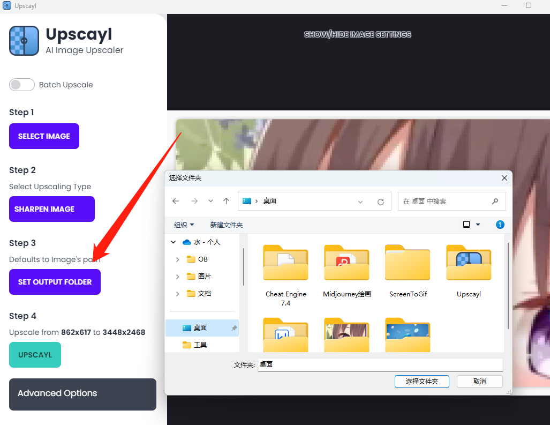
Task: Select the folder with blue sky thumbnail
Action: pyautogui.click(x=408, y=334)
